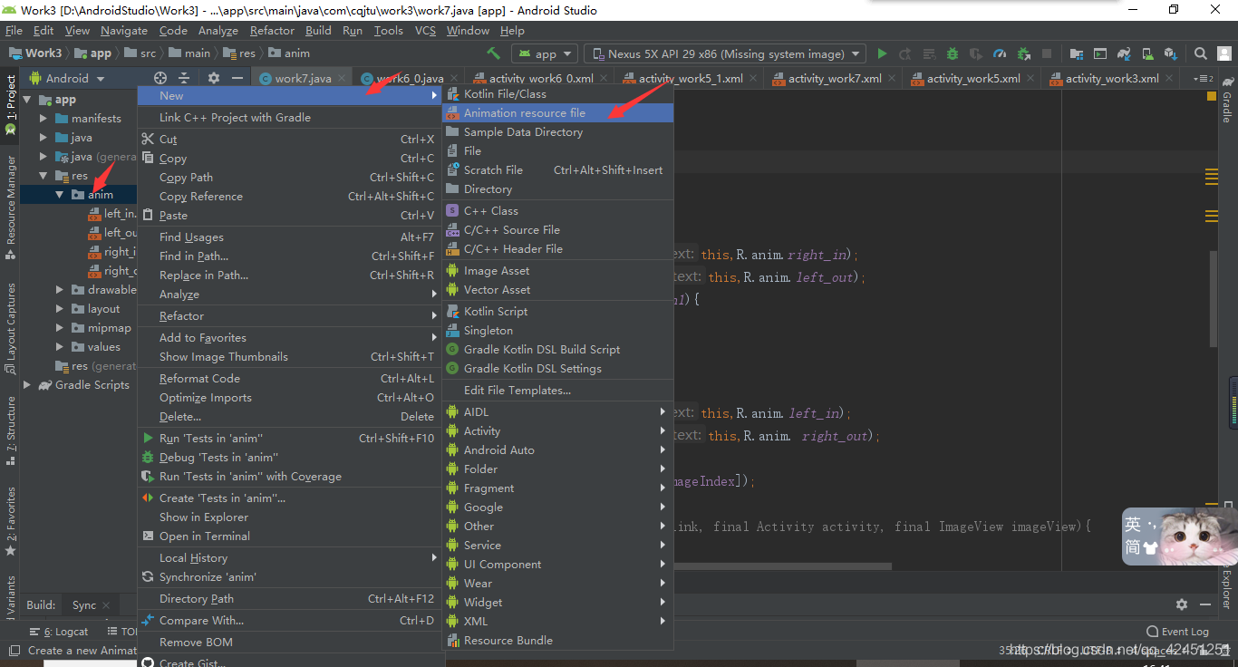Switch to activity_work7.xml tab

pyautogui.click(x=835, y=79)
